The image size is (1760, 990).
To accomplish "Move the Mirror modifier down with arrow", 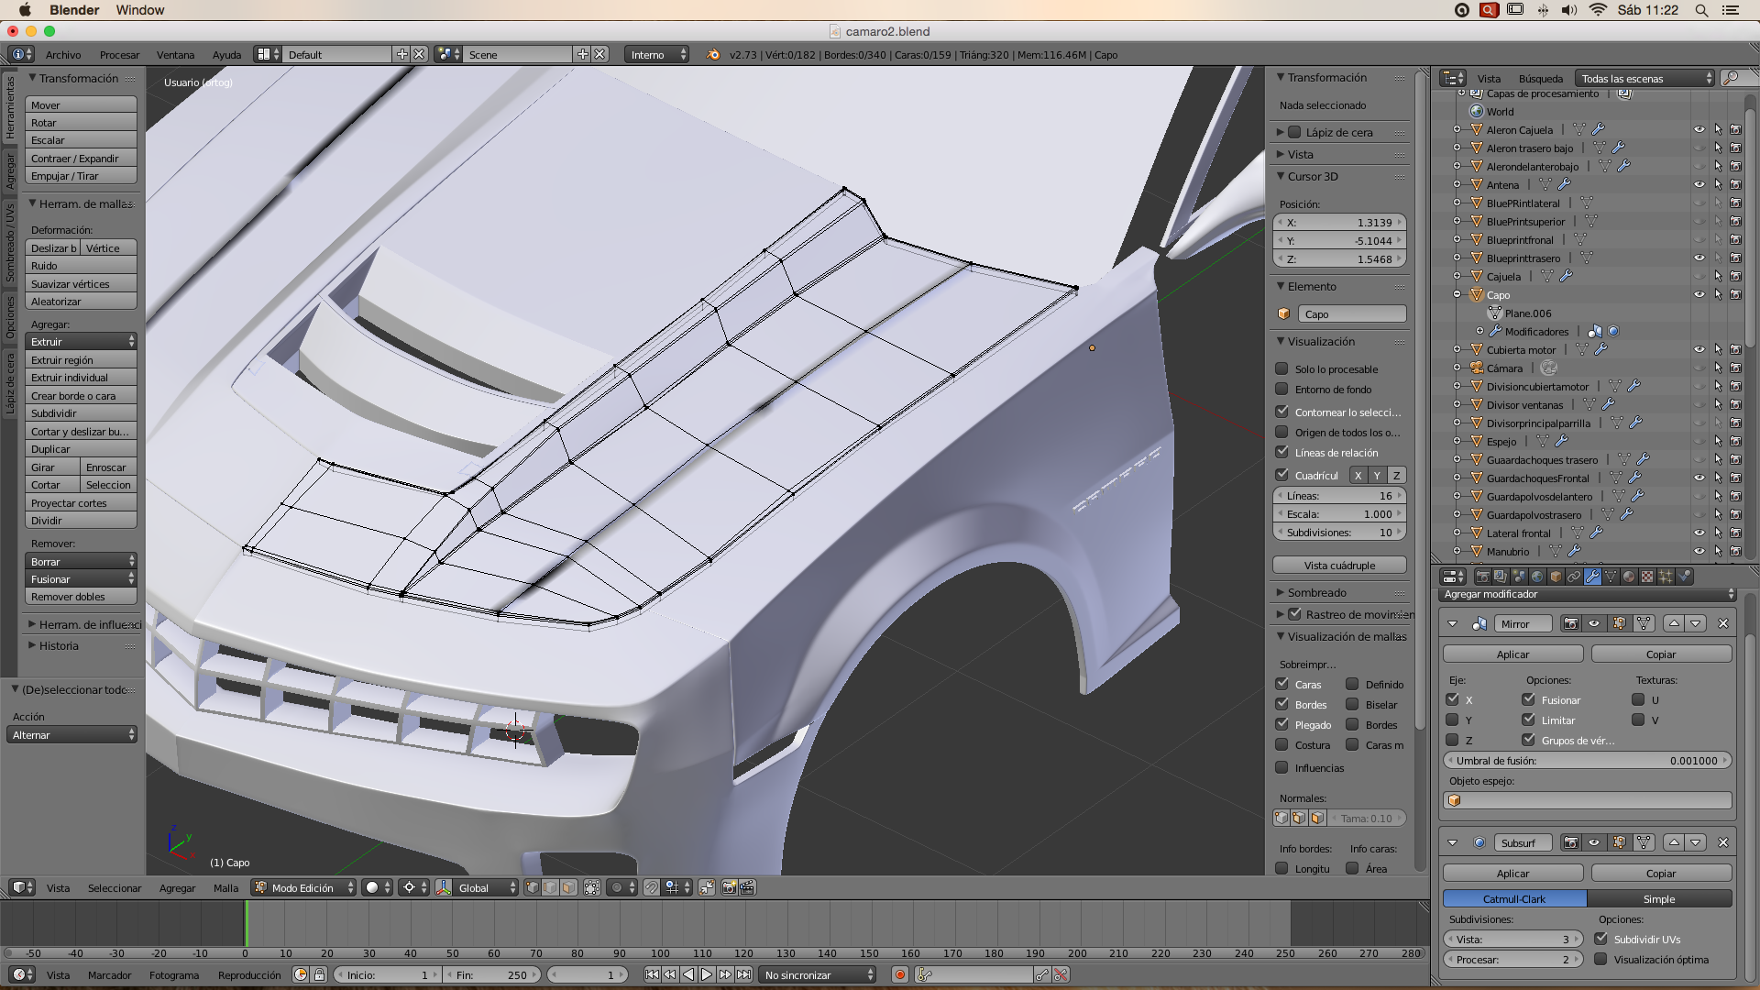I will point(1696,623).
